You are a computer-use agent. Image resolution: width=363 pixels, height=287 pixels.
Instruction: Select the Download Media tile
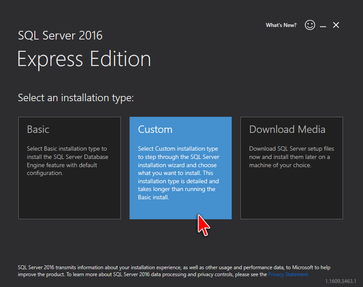pos(292,168)
